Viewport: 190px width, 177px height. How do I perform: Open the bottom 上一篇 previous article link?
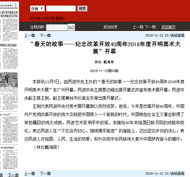29,174
